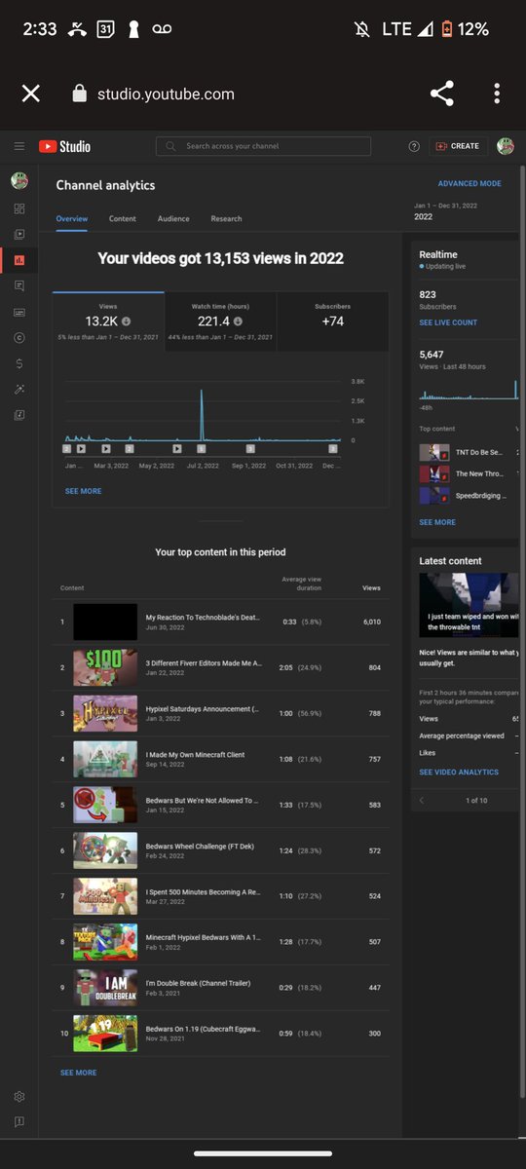This screenshot has height=1169, width=526.
Task: Open the Subtitles sidebar icon
Action: [19, 312]
